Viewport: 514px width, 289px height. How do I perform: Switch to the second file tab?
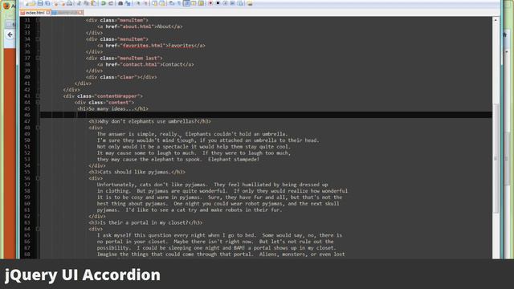tap(67, 13)
